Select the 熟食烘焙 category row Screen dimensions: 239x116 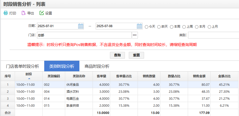(119, 105)
